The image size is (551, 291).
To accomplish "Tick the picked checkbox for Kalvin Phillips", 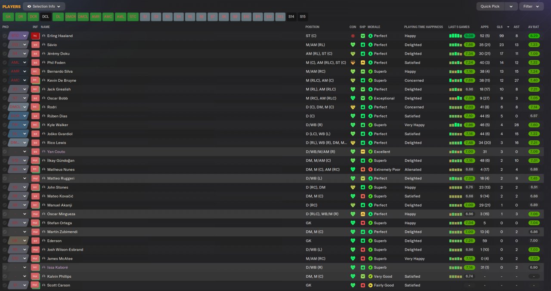I will (5, 276).
